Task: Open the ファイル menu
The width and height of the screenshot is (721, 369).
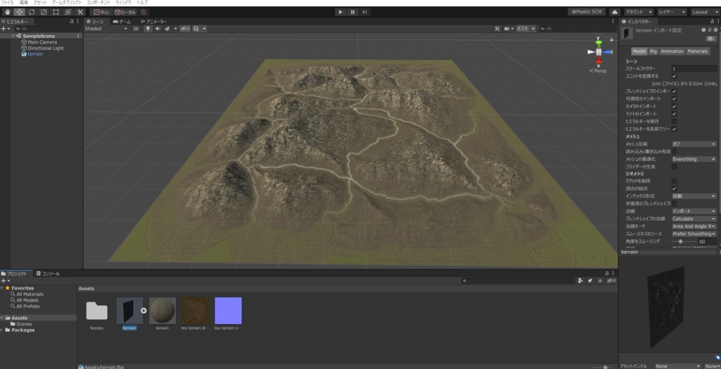Action: pos(7,3)
